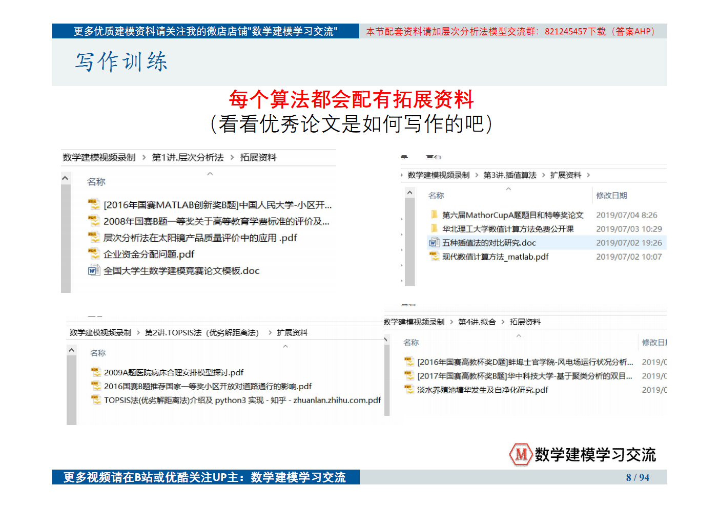
Task: Click PDF icon of 淡水养殖池塘华发生及自净化研究.pdf
Action: coord(409,389)
